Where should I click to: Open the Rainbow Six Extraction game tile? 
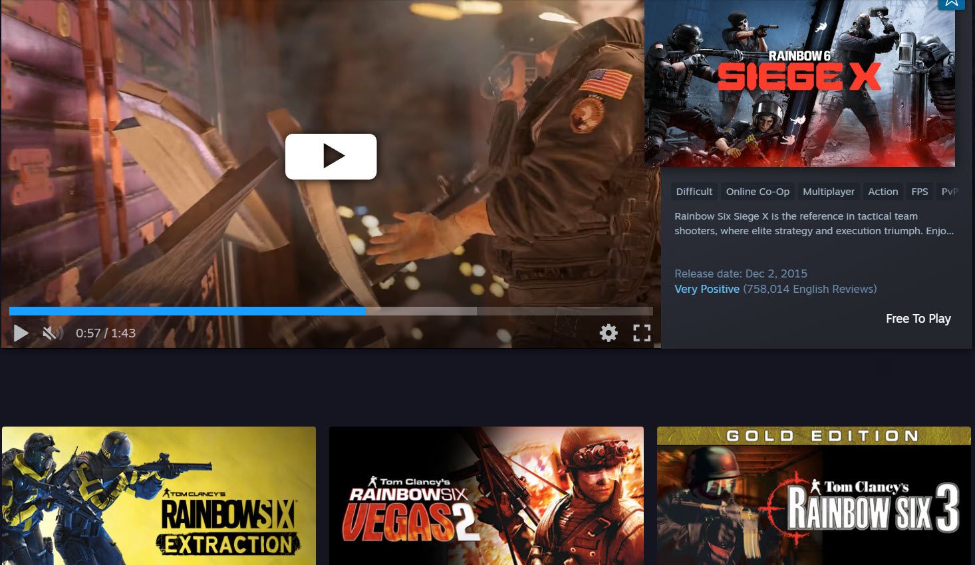[x=159, y=496]
